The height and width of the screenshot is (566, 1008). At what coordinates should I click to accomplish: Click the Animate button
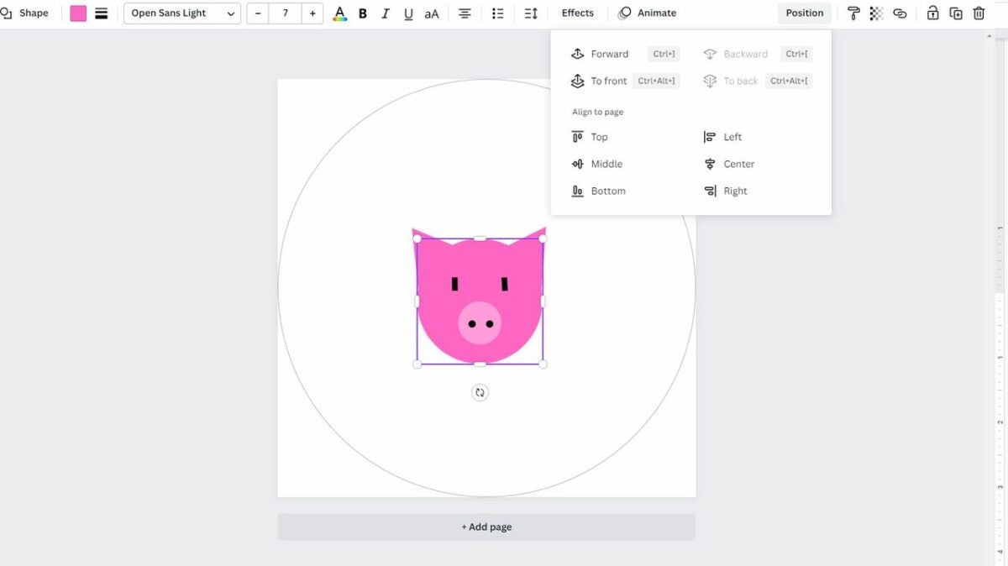coord(647,13)
